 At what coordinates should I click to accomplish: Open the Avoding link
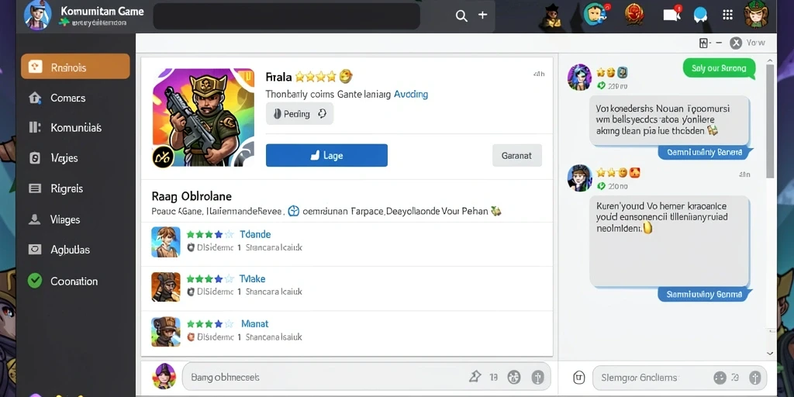pos(411,94)
